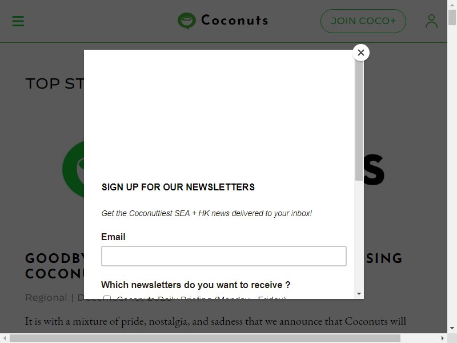Click the Coconuts wordmark in header

coord(235,21)
